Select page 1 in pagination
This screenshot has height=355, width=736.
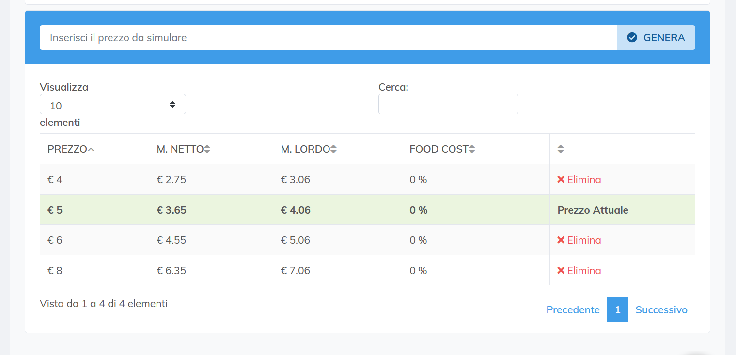click(x=617, y=310)
